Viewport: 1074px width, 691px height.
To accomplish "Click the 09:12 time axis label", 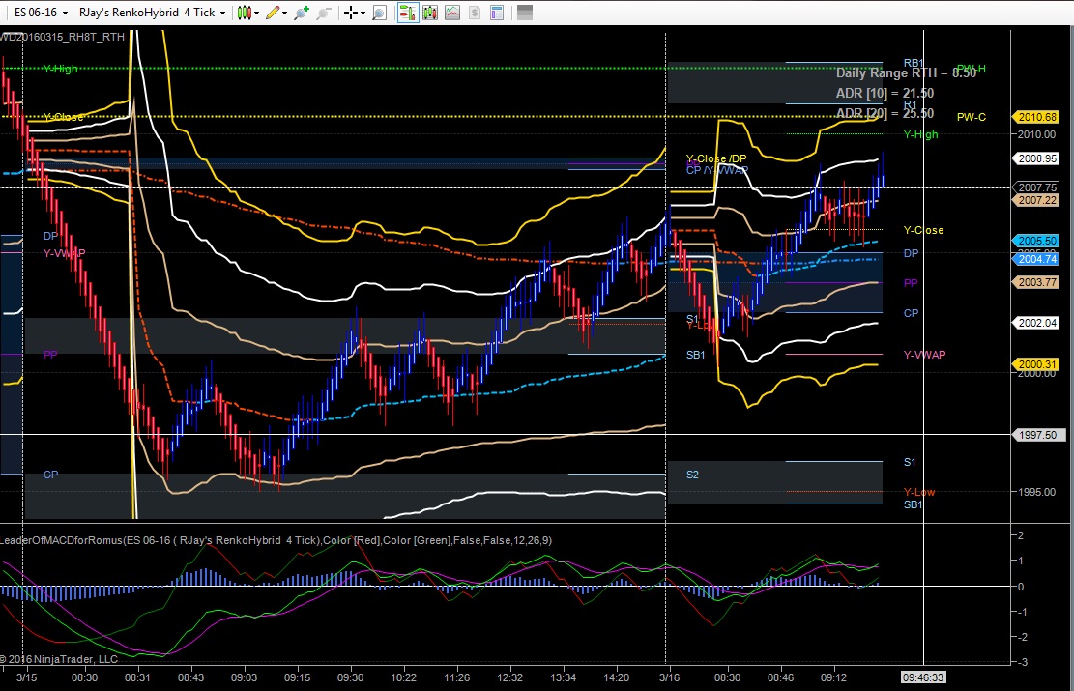I will pyautogui.click(x=833, y=677).
